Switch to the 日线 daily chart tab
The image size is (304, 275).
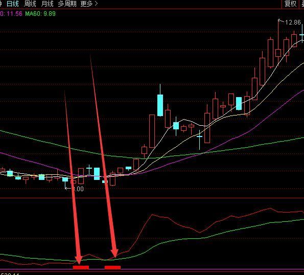tap(13, 4)
